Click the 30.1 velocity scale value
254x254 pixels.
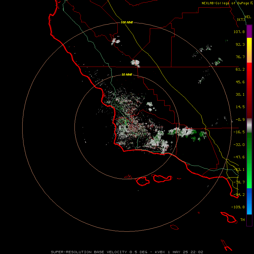pyautogui.click(x=240, y=95)
